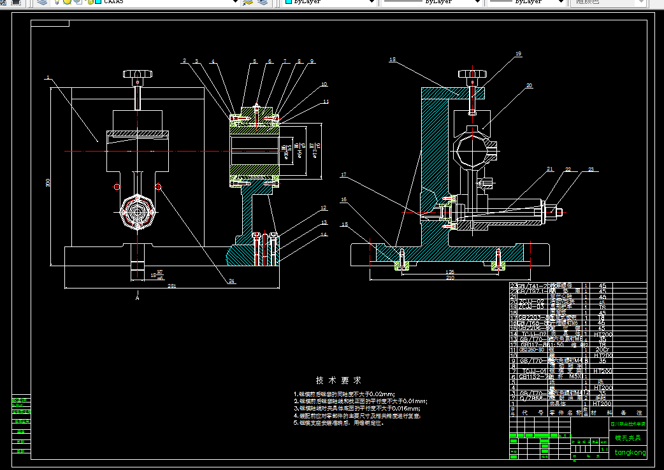Viewport: 664px width, 470px height.
Task: Select the tangkong text in the title block
Action: 630,453
